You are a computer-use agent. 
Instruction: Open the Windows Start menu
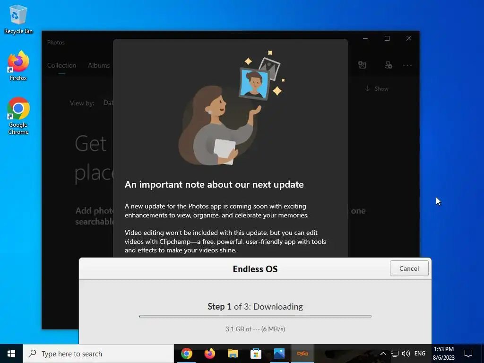point(11,354)
